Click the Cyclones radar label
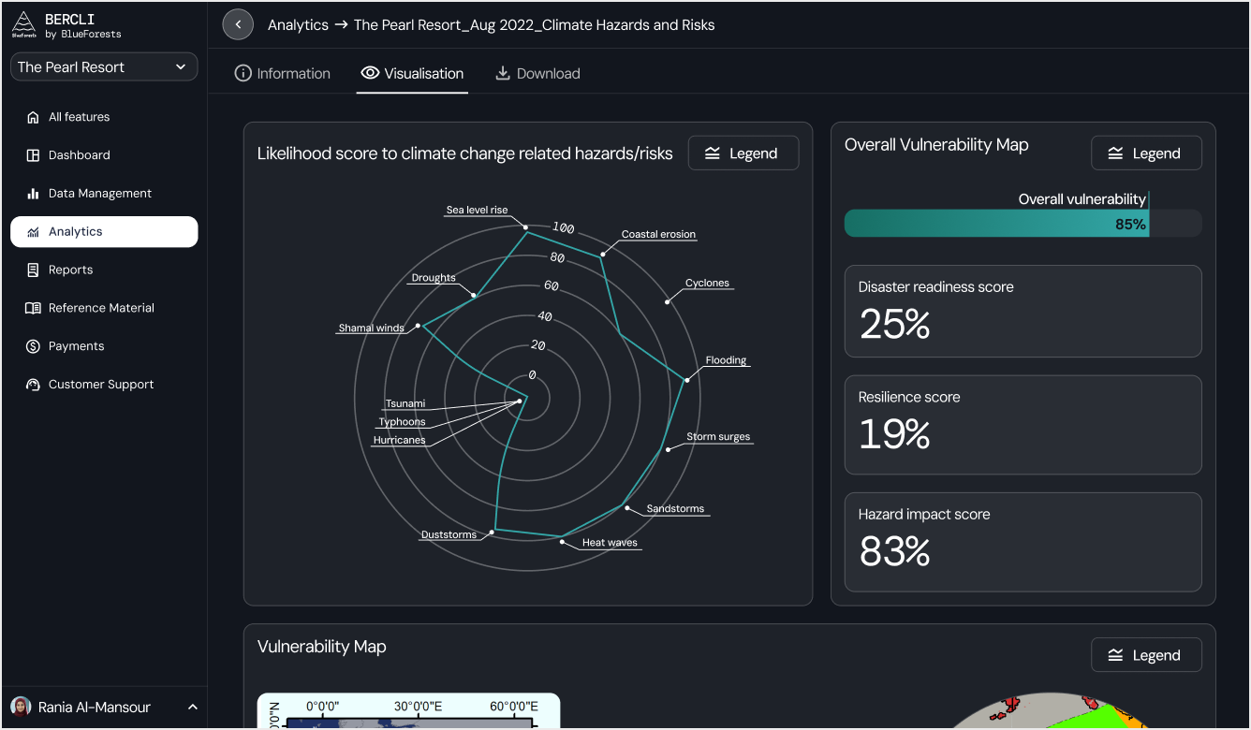1251x730 pixels. point(707,283)
